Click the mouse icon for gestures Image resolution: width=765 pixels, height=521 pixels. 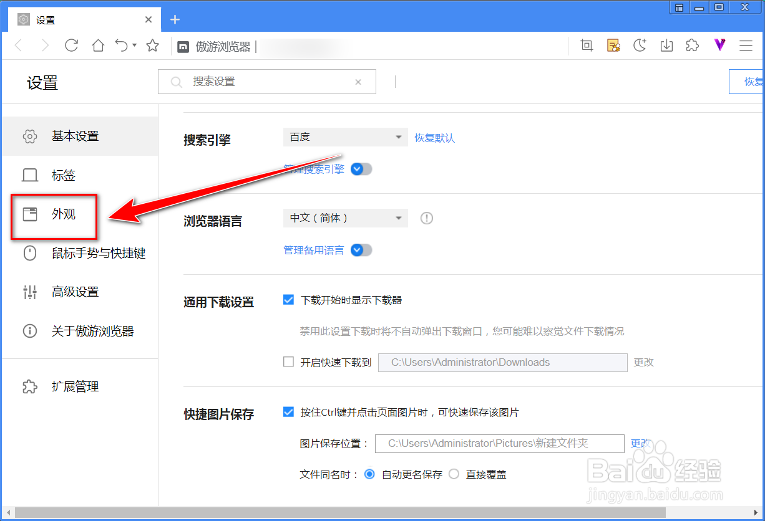(x=30, y=253)
